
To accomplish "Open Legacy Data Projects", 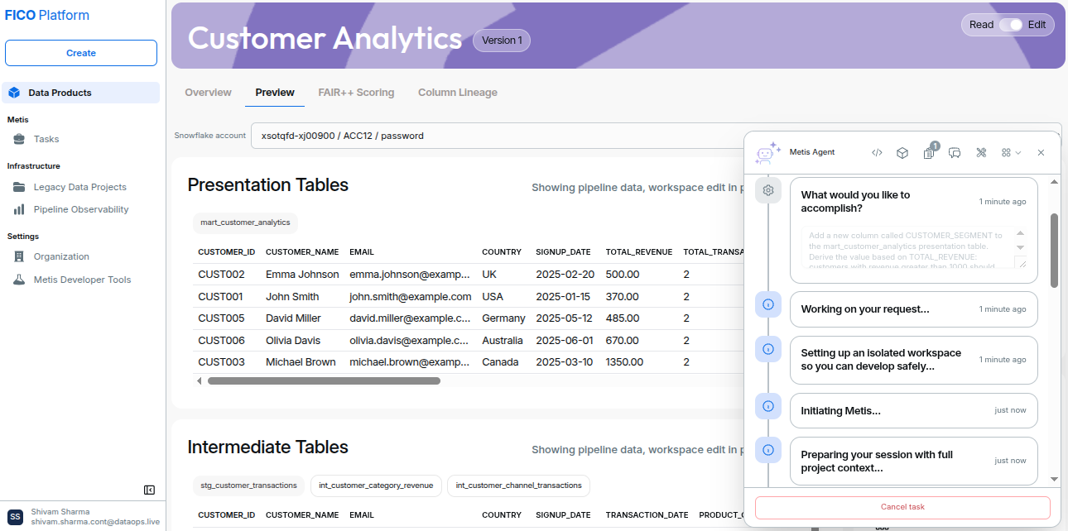I will tap(80, 187).
